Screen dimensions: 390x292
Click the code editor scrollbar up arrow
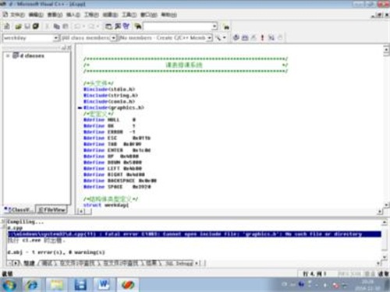pos(386,49)
